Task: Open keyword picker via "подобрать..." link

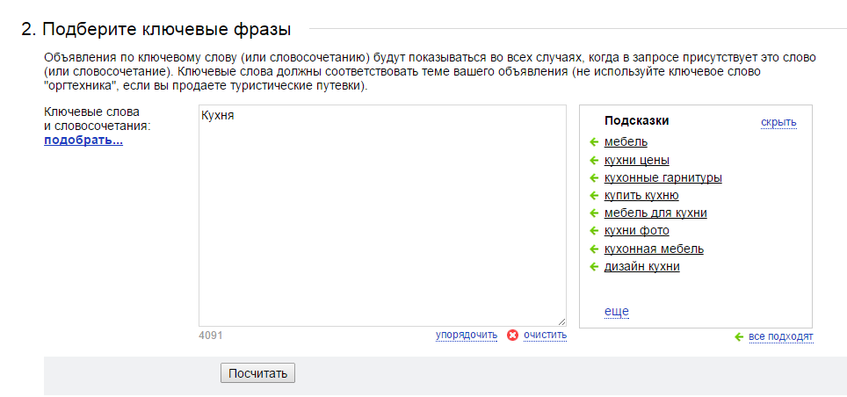Action: point(83,140)
